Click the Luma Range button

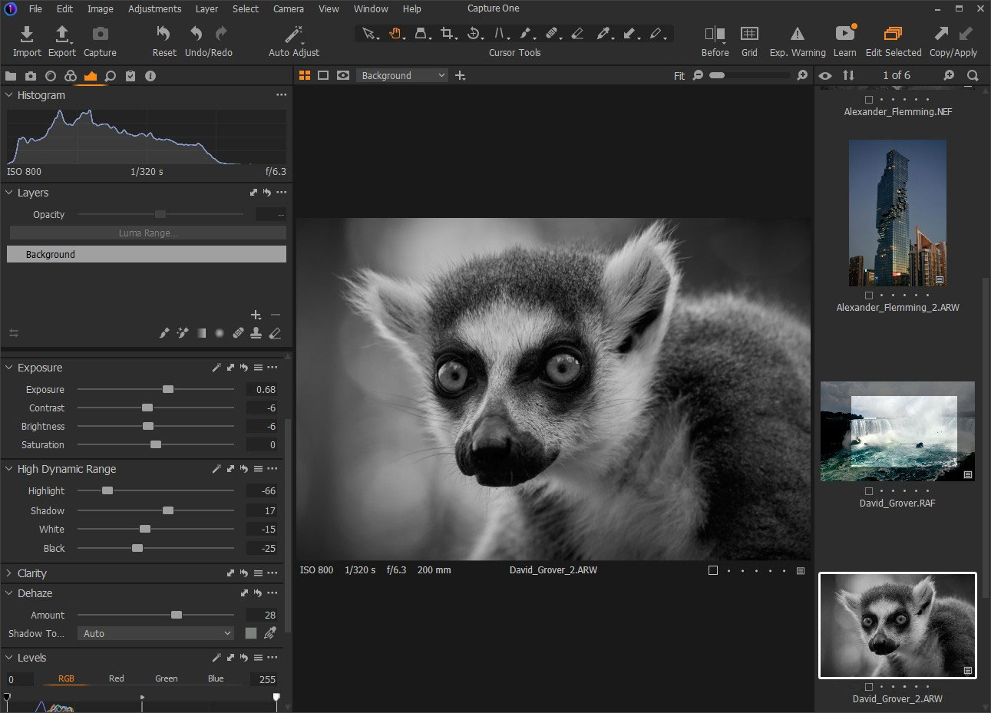click(147, 233)
